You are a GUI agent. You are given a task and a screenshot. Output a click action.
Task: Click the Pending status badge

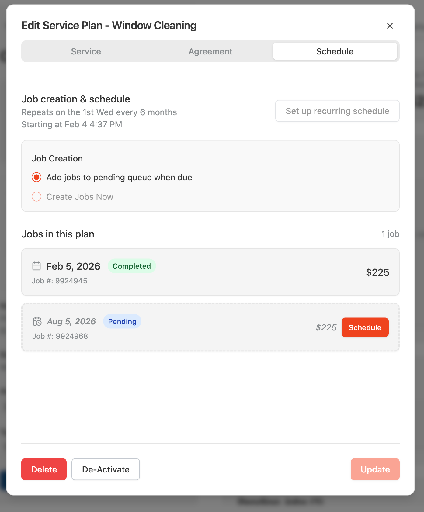click(x=122, y=321)
